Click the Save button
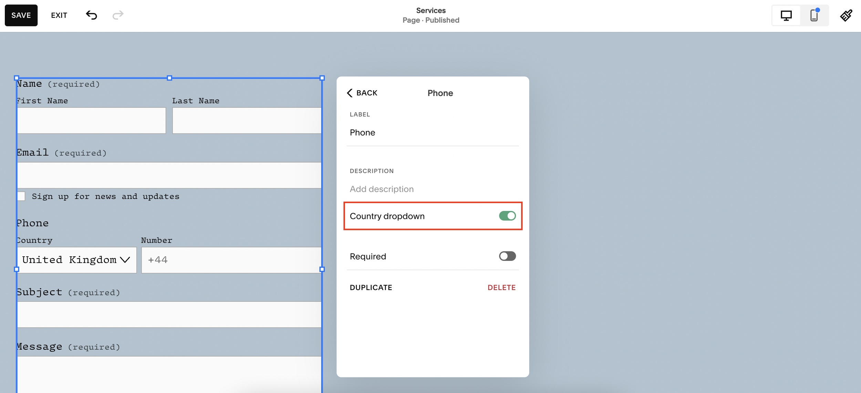The width and height of the screenshot is (861, 393). pos(21,15)
